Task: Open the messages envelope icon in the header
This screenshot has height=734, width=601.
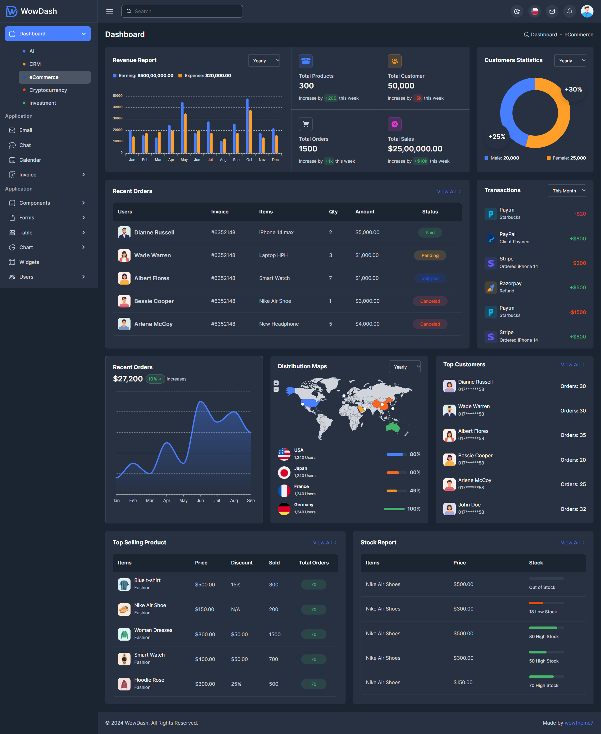Action: click(x=552, y=11)
